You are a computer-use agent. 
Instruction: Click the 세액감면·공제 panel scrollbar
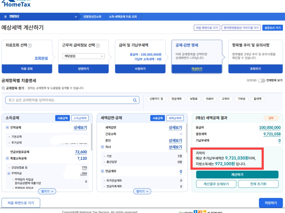(186, 138)
